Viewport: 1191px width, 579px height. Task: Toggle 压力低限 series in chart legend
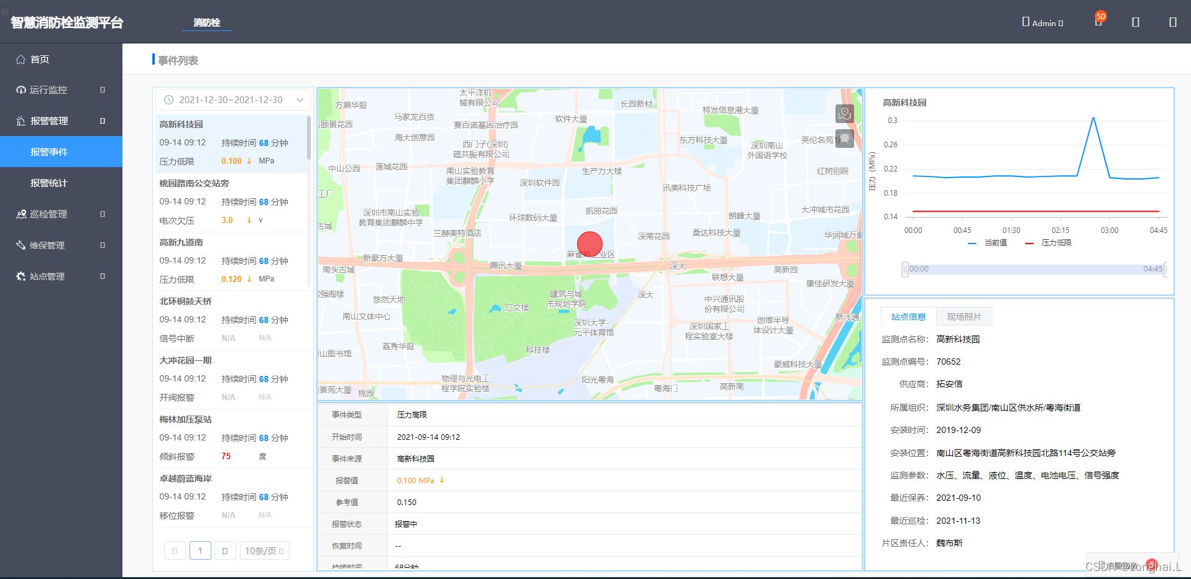(1048, 243)
